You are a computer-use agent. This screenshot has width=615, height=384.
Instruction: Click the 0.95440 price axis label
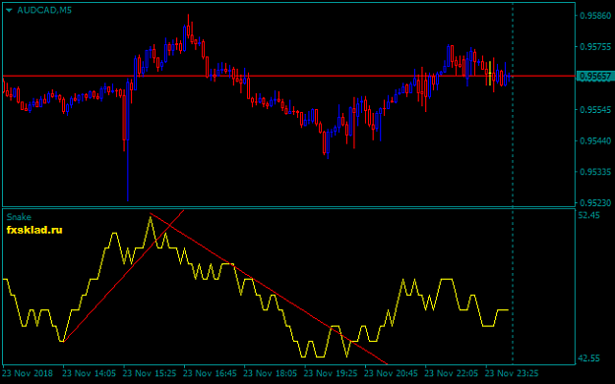[595, 140]
